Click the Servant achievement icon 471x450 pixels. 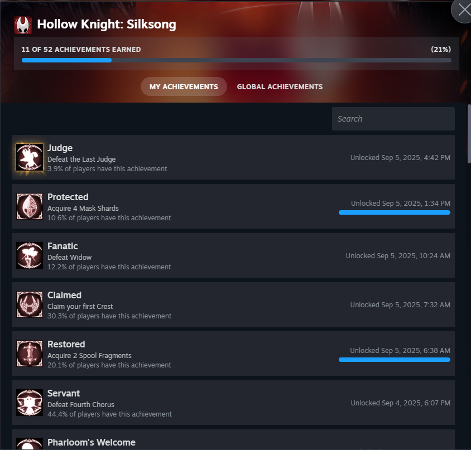[x=30, y=403]
